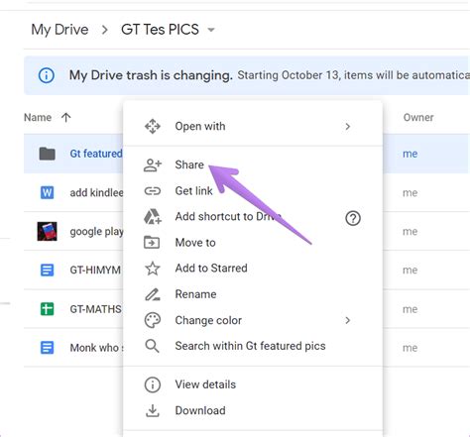Click the Move to folder-arrow icon
470x437 pixels.
tap(152, 243)
